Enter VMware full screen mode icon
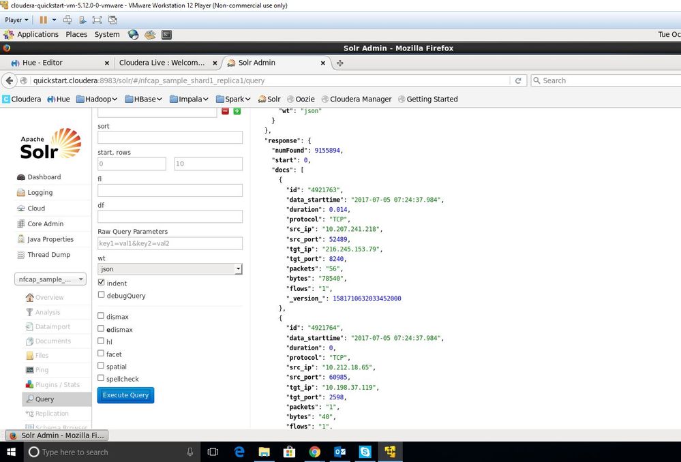This screenshot has height=462, width=681. [x=97, y=20]
